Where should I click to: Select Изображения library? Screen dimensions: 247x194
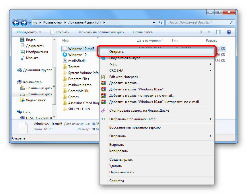[34, 52]
